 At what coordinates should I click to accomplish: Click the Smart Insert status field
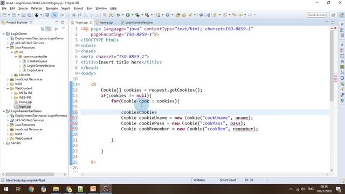[x=227, y=180]
